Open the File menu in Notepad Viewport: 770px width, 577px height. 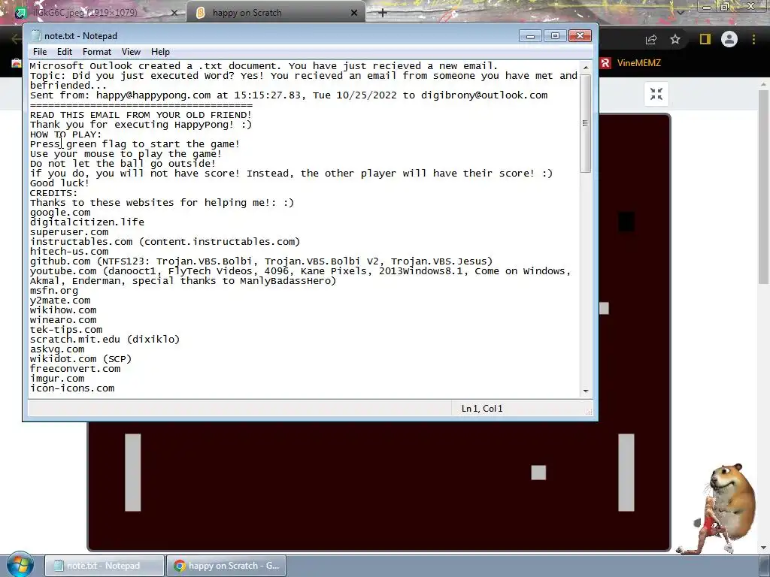[x=40, y=52]
